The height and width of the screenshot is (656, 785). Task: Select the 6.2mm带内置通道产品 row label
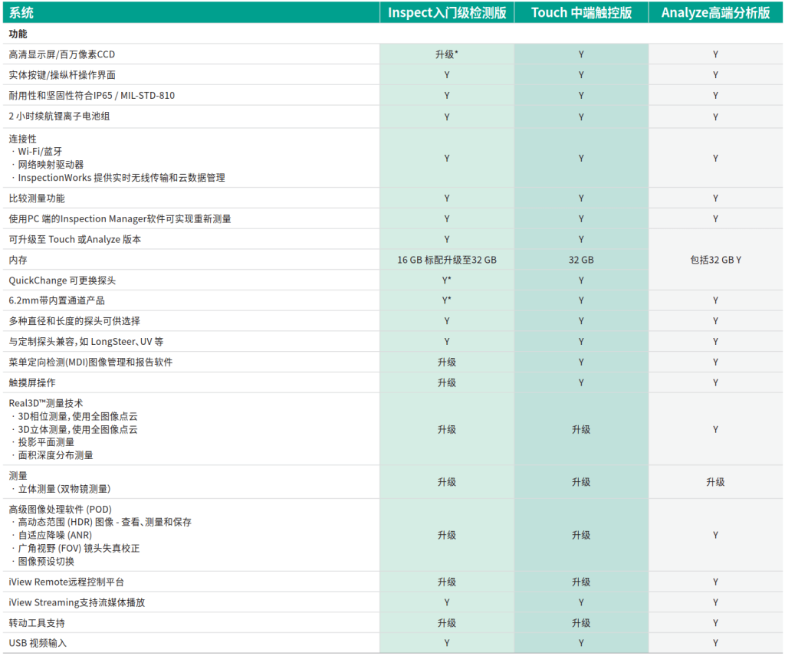coord(57,300)
